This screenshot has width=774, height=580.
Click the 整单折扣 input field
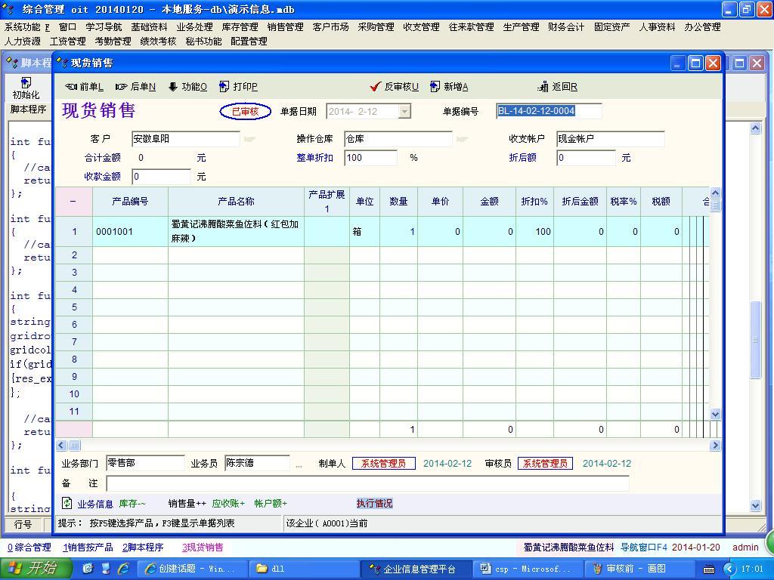point(370,158)
